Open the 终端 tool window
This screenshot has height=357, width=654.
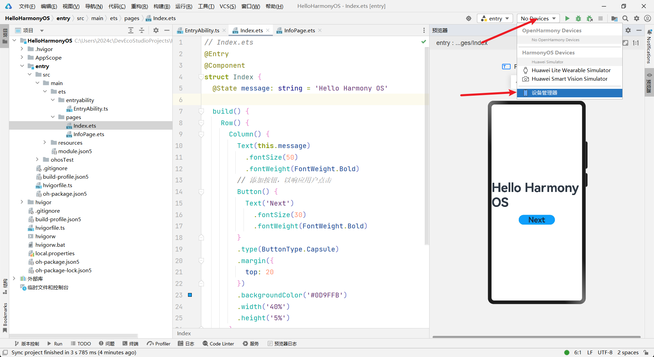[130, 344]
